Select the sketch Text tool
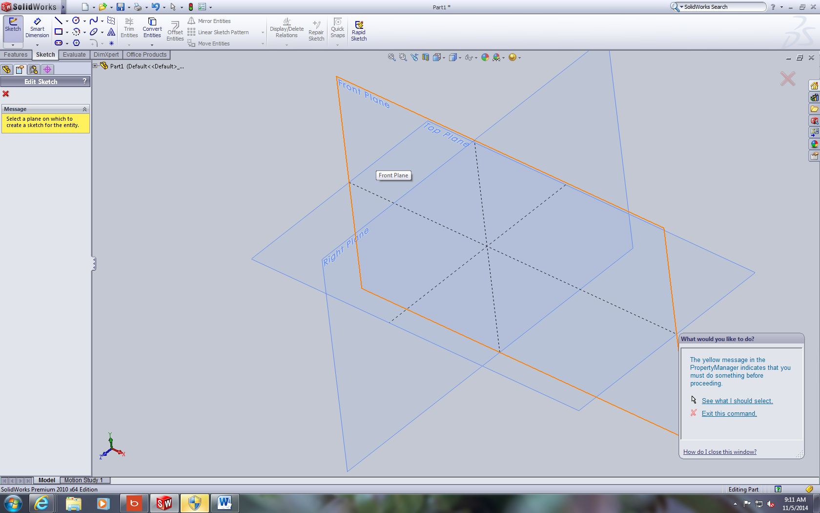820x513 pixels. click(111, 32)
